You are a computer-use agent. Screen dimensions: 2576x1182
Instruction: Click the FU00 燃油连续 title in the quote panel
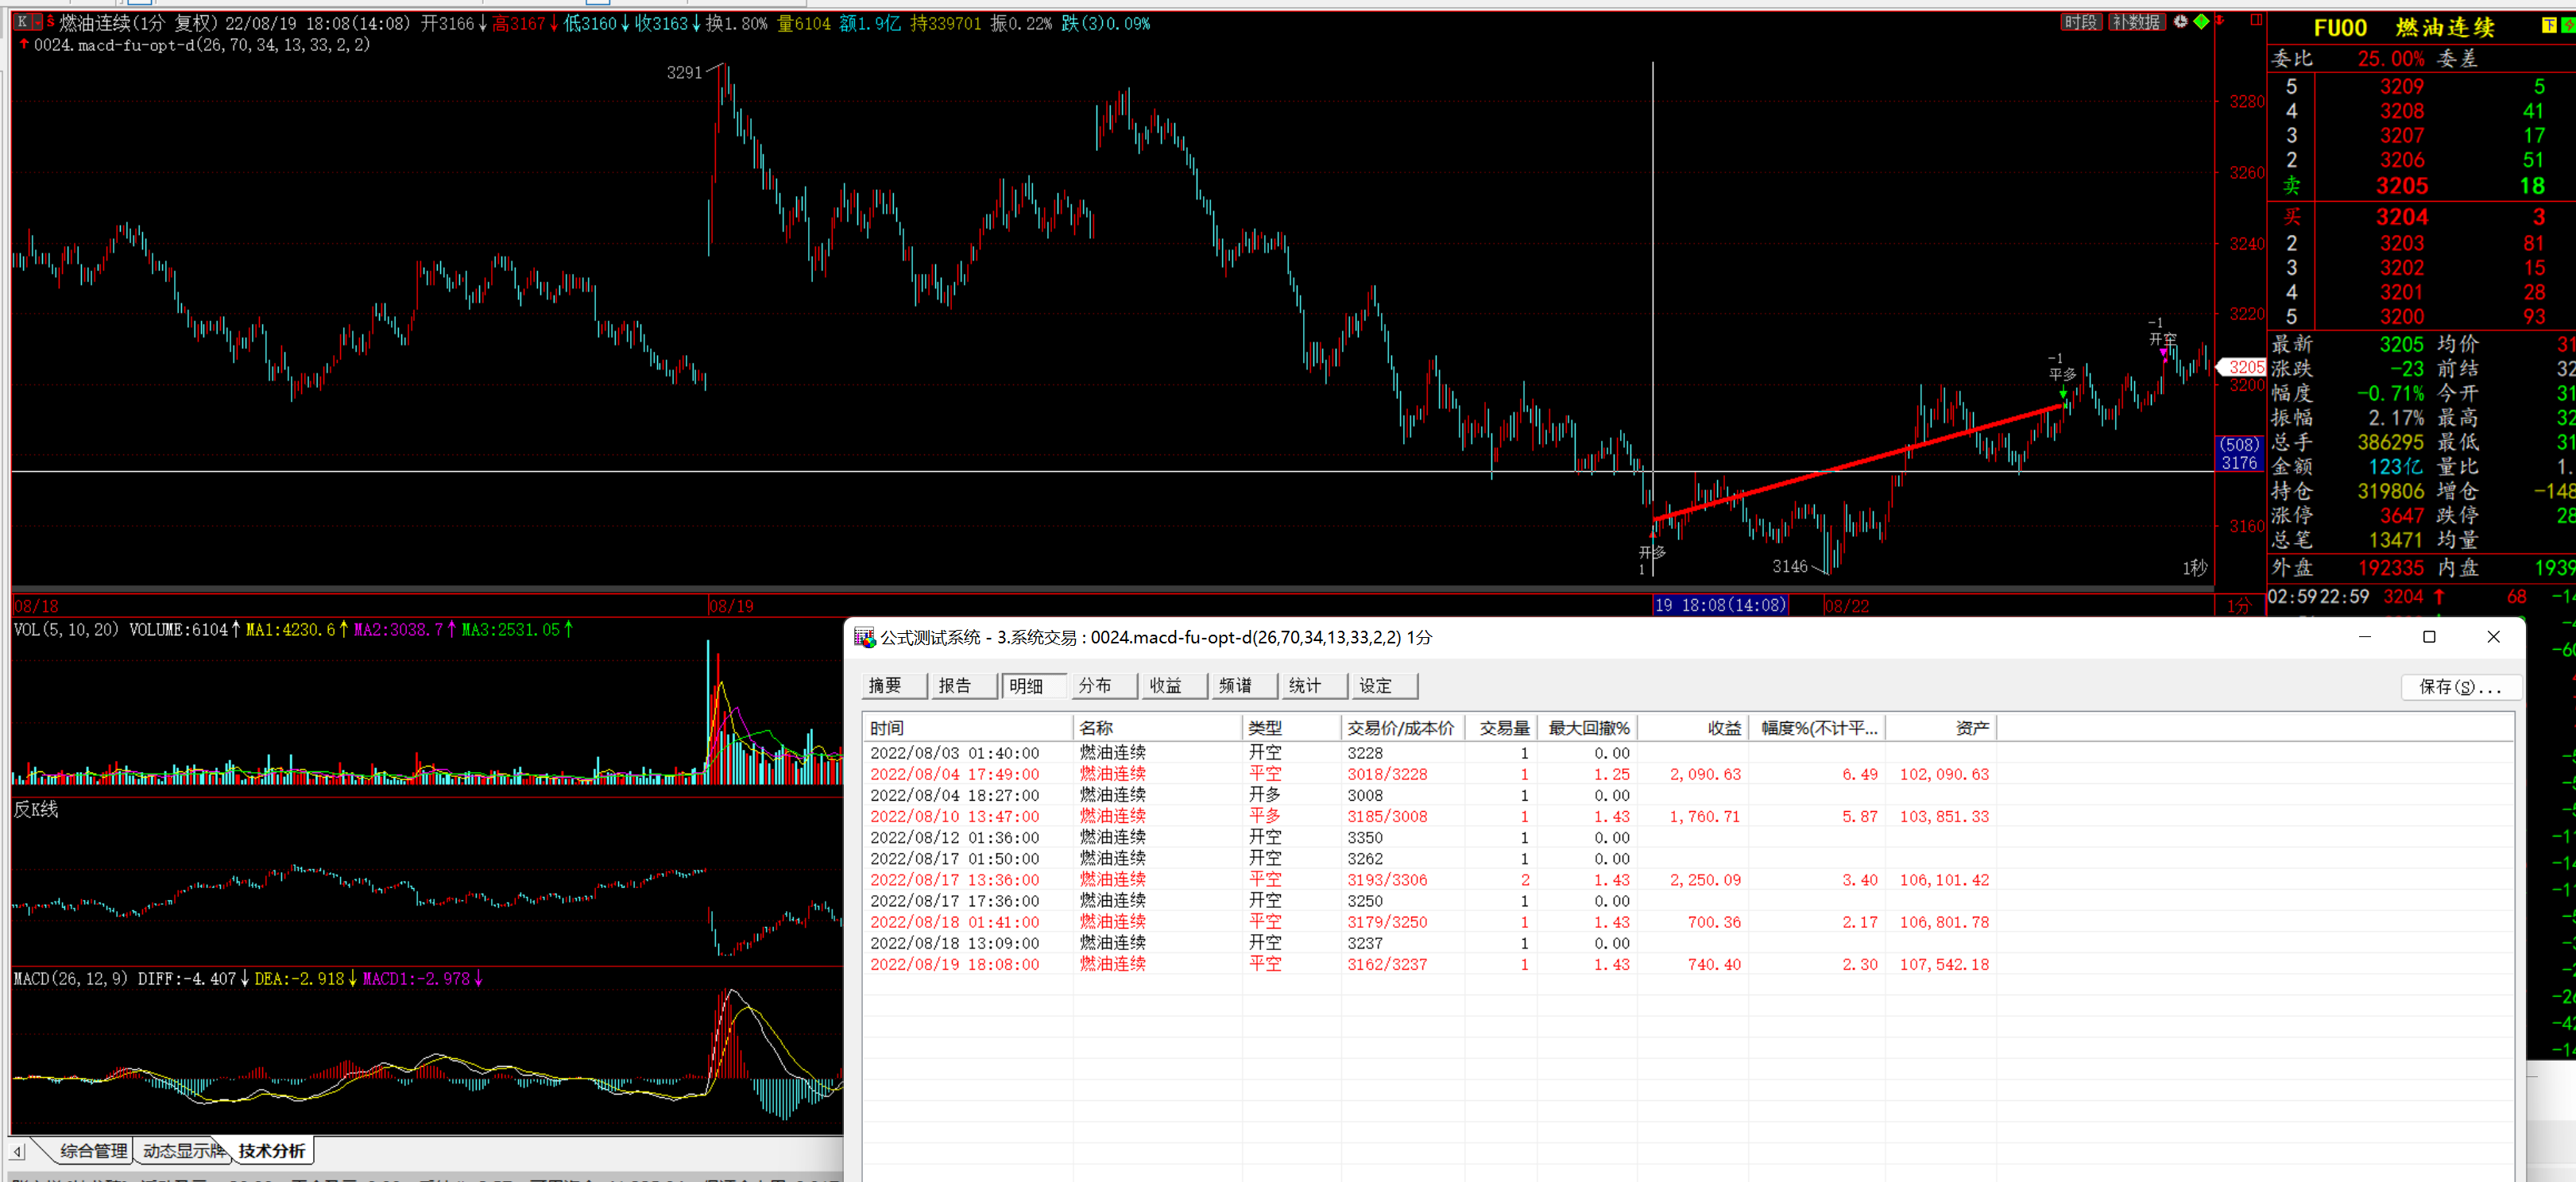[x=2404, y=27]
